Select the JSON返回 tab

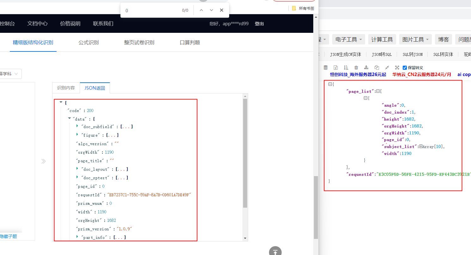click(95, 88)
